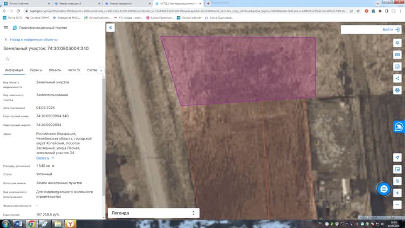Click the highlighted purple land parcel

click(243, 69)
